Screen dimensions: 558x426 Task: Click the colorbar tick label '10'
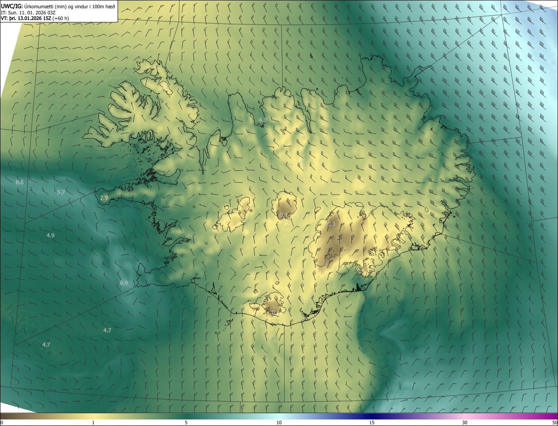(x=279, y=423)
